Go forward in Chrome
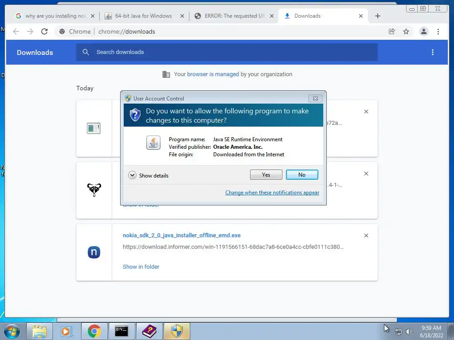Image resolution: width=454 pixels, height=340 pixels. pyautogui.click(x=30, y=31)
